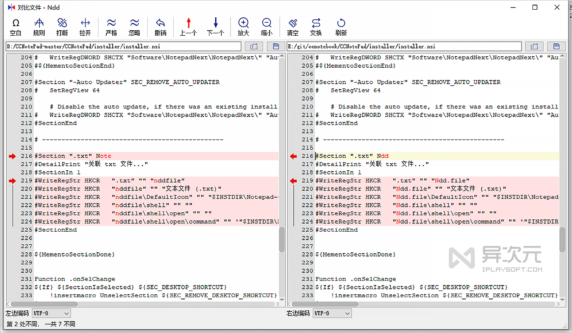Click right line 231 'Function .onSelChange'
This screenshot has height=333, width=572.
click(x=356, y=279)
